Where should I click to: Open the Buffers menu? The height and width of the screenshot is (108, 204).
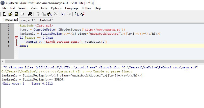[87, 8]
